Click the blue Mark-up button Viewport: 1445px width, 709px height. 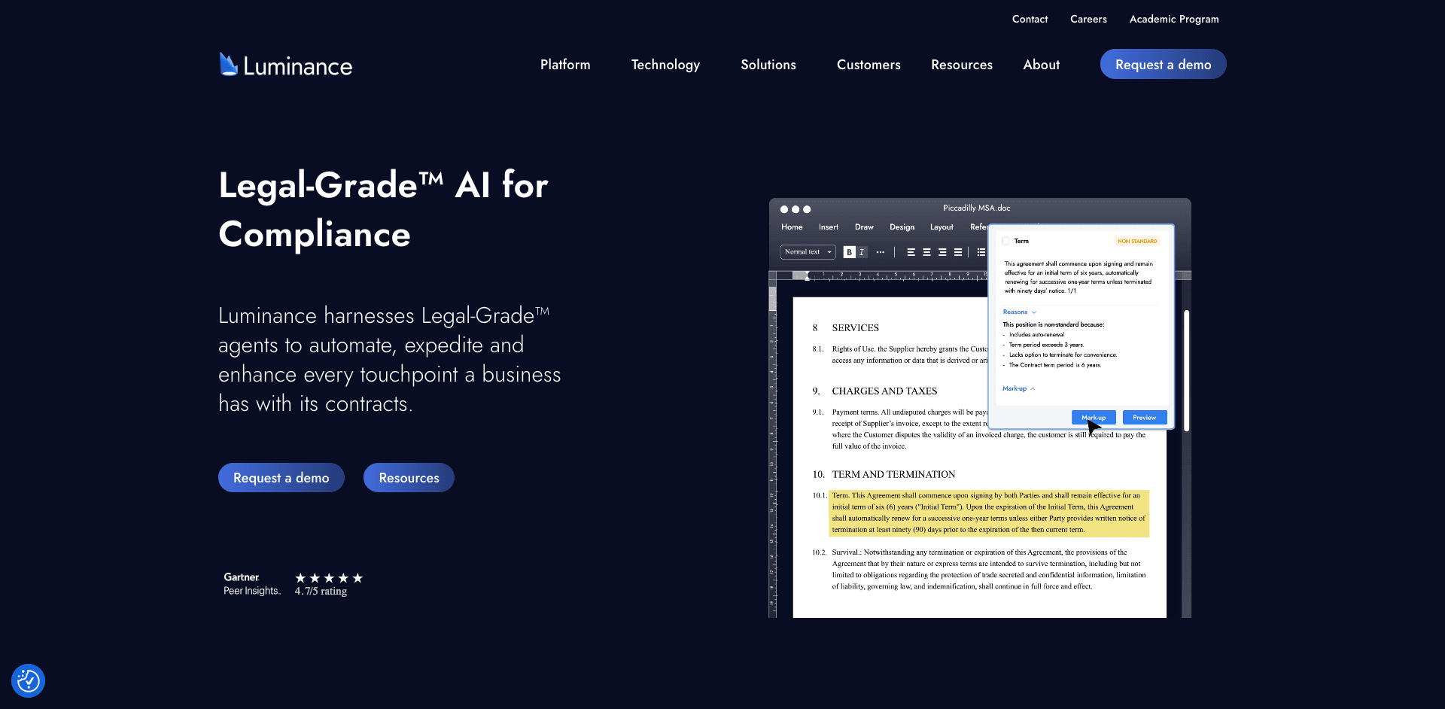pos(1094,417)
